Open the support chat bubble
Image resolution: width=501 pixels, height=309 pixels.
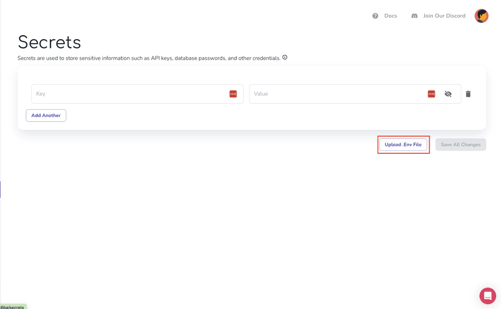coord(487,296)
